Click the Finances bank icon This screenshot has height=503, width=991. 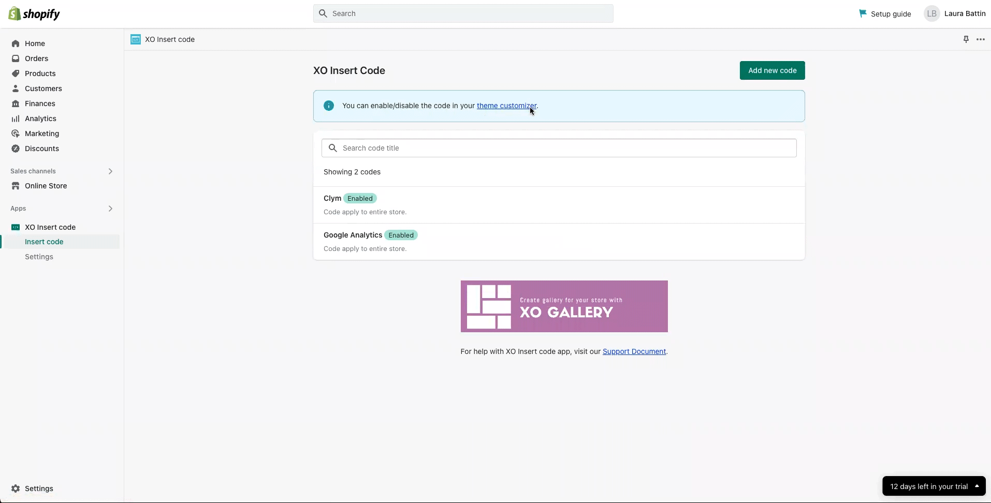tap(16, 103)
